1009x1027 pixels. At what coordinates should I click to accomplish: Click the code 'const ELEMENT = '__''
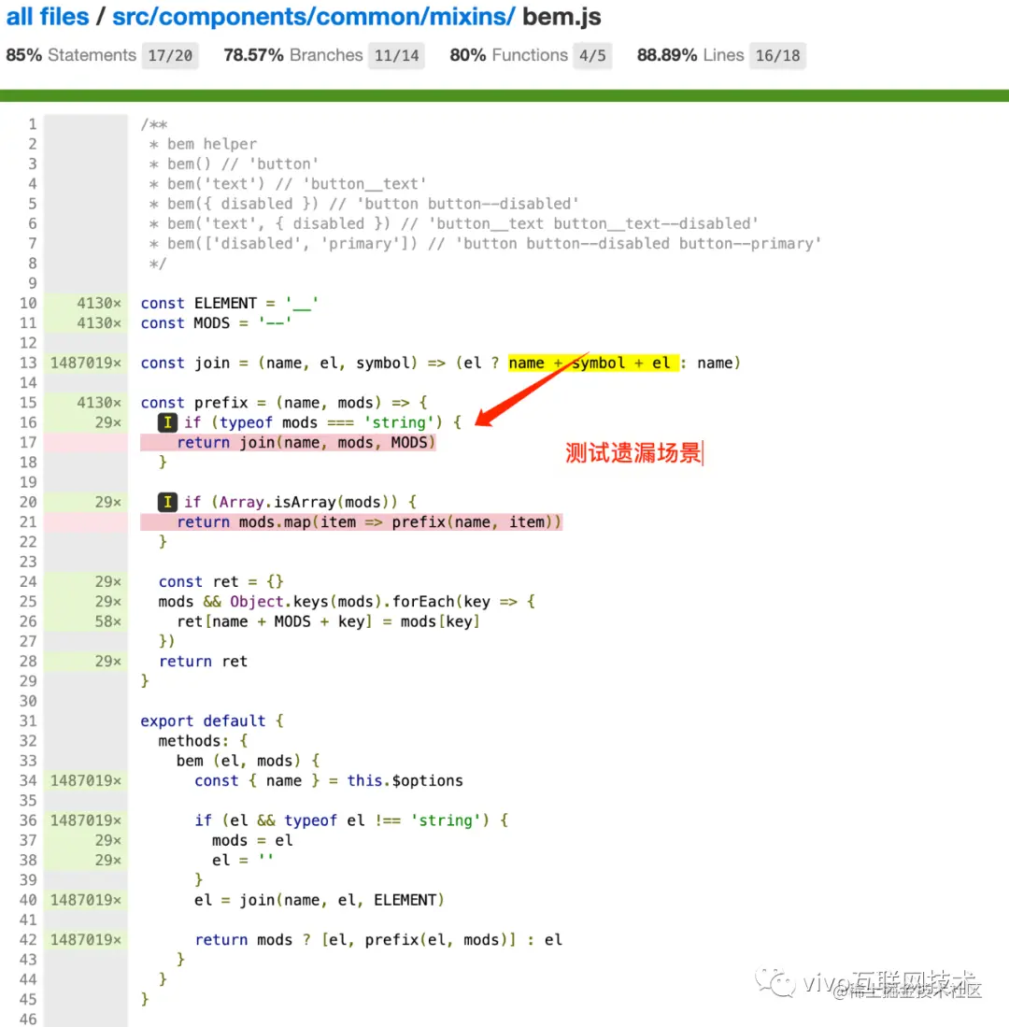click(229, 304)
